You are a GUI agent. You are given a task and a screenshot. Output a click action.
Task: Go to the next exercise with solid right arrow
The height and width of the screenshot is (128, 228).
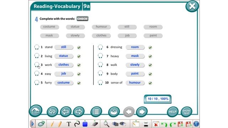pos(142,112)
